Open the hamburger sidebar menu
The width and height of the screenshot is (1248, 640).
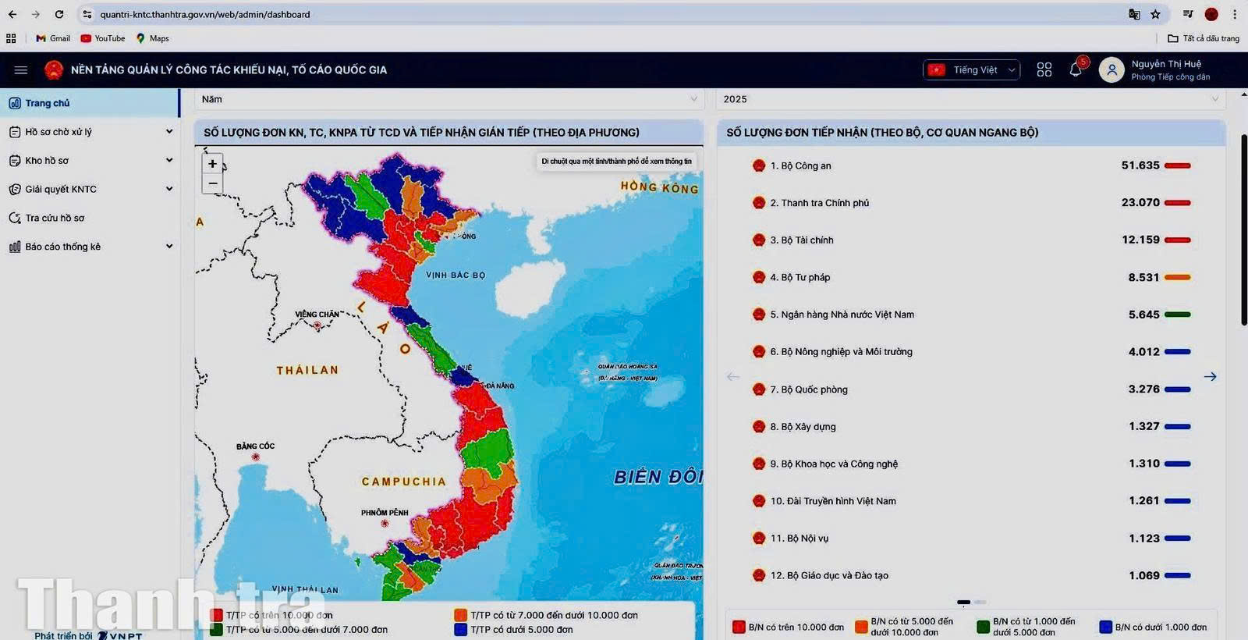(x=21, y=70)
